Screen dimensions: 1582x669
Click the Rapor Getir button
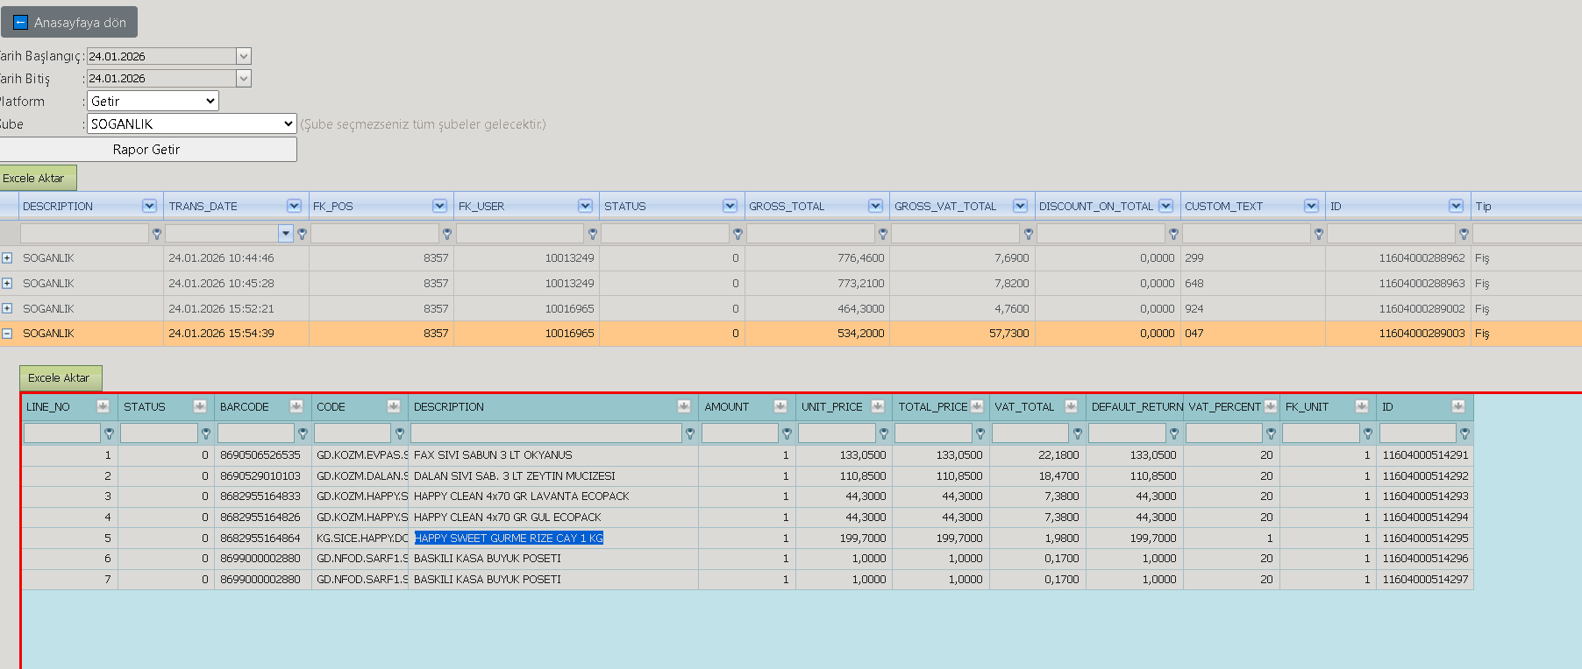click(146, 150)
